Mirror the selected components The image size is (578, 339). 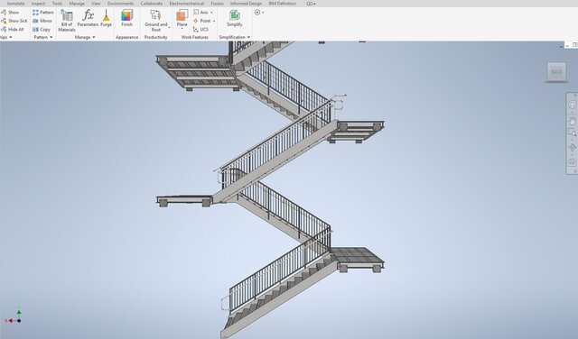[42, 21]
